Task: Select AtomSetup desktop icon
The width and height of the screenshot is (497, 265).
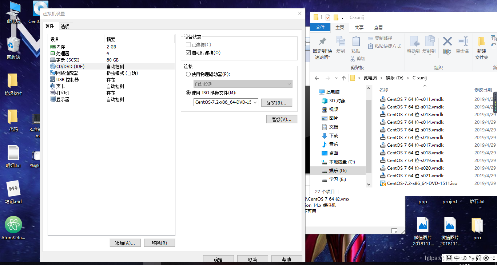Action: 13,228
